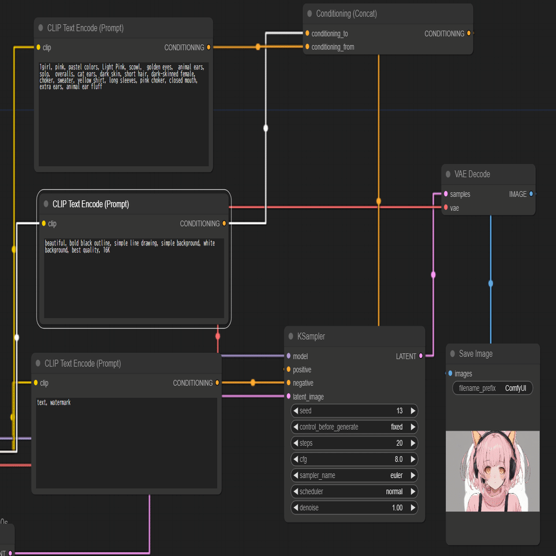The image size is (556, 556).
Task: Click CONDITIONING output on highlighted CLIP node
Action: tap(224, 223)
